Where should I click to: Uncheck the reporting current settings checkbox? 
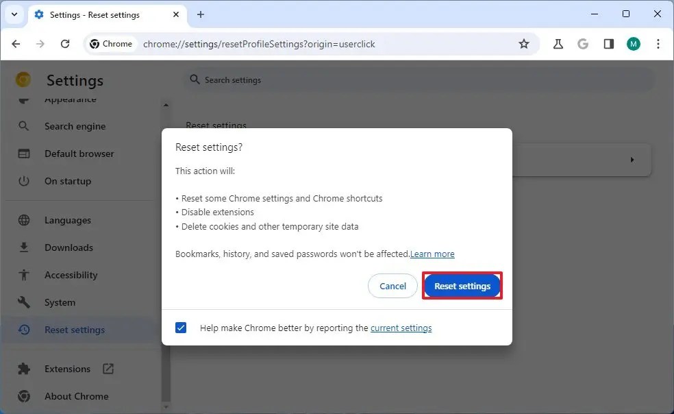coord(181,328)
